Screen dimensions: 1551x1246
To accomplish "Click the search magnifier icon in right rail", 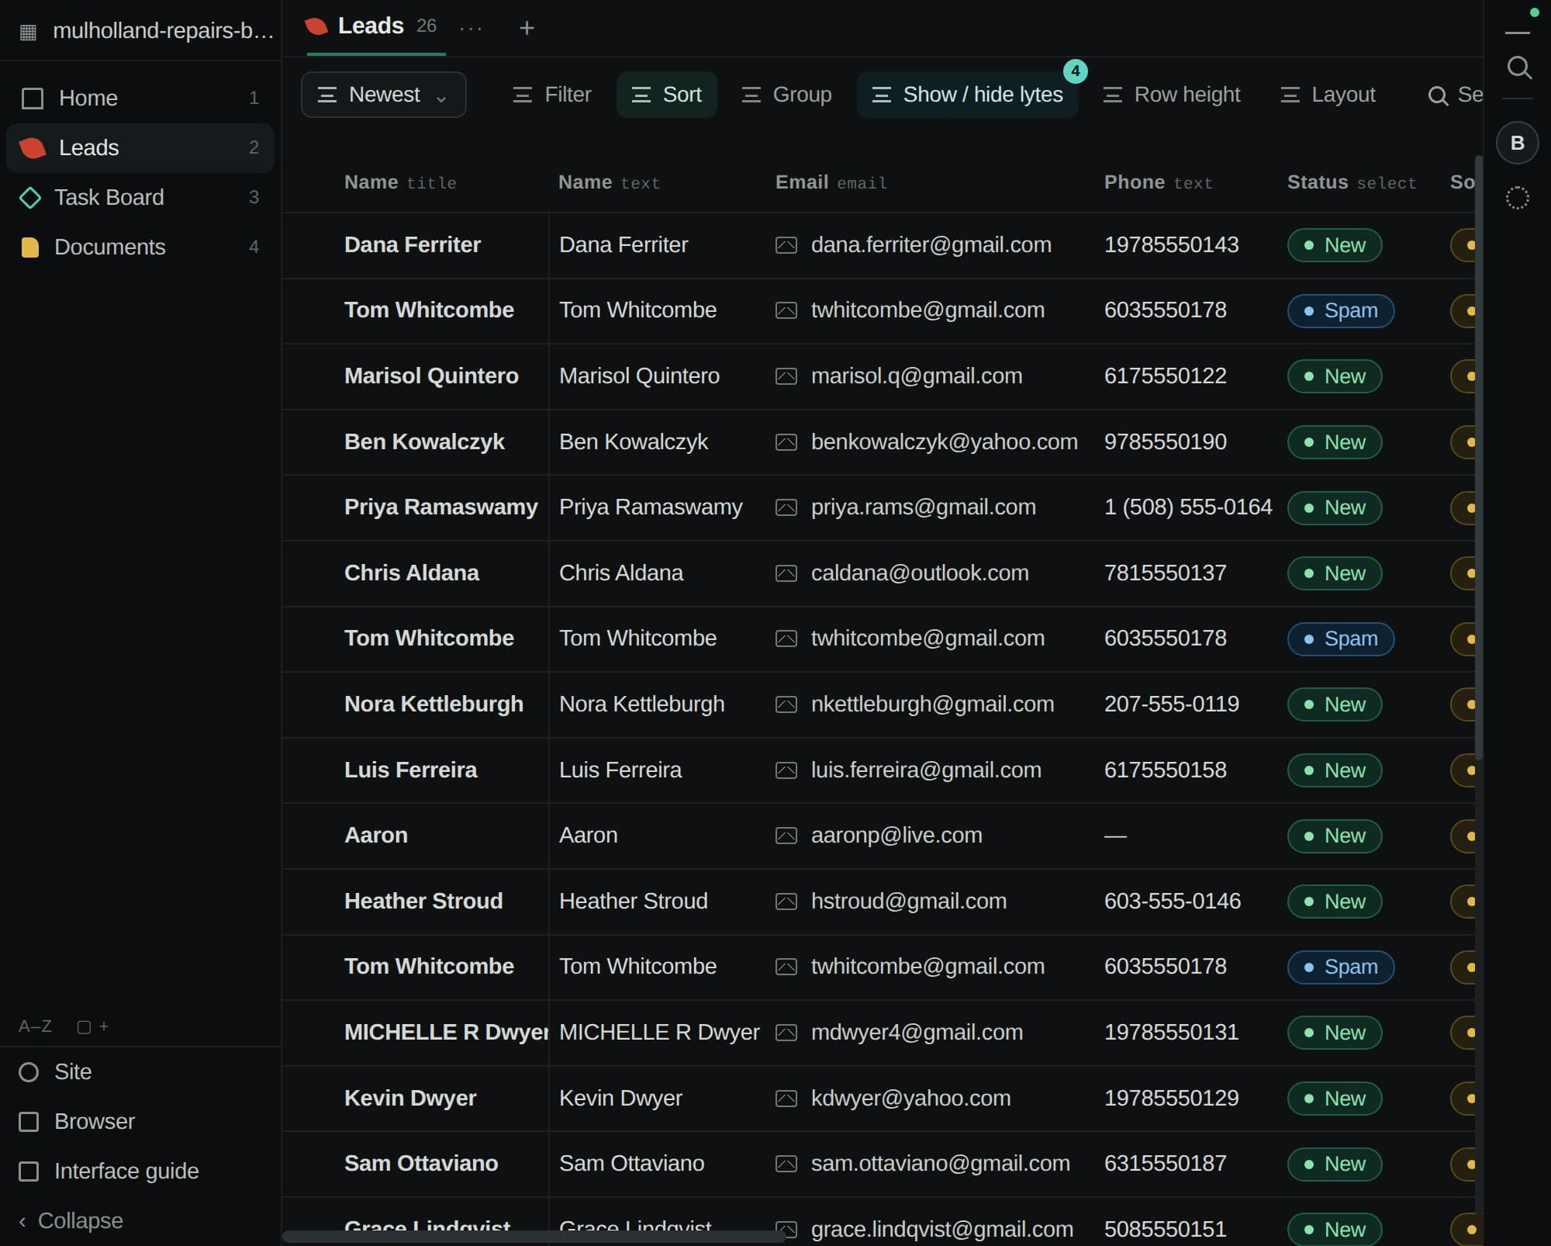I will pos(1518,68).
